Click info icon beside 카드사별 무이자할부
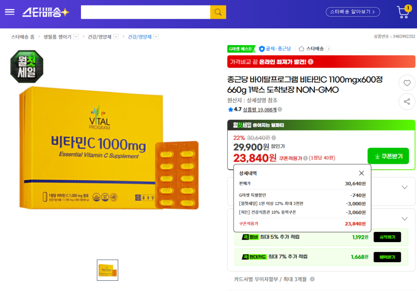417x291 pixels. tap(312, 279)
